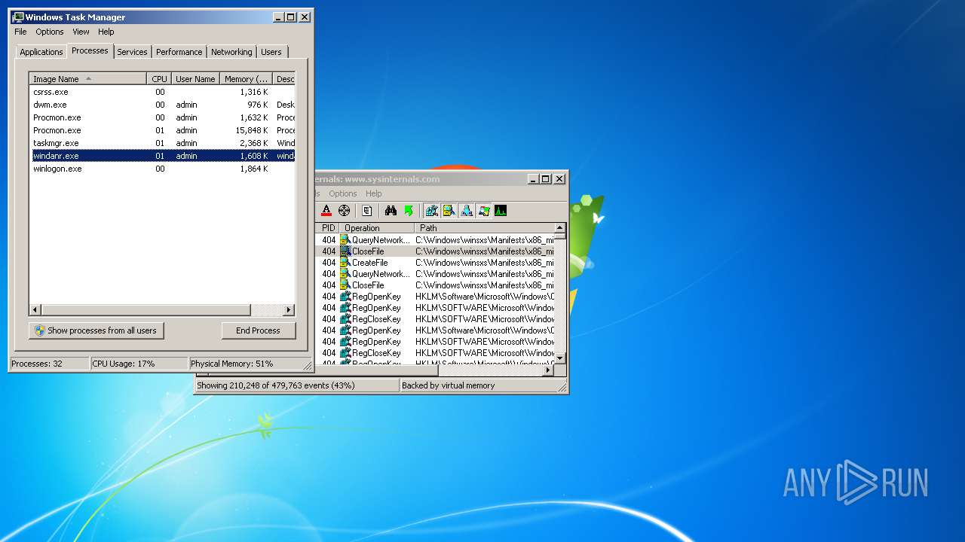The image size is (965, 542).
Task: Open the Highlight tool in Process Monitor
Action: 326,211
